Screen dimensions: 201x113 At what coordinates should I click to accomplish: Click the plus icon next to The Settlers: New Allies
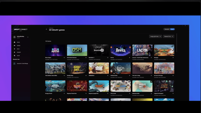64,76
